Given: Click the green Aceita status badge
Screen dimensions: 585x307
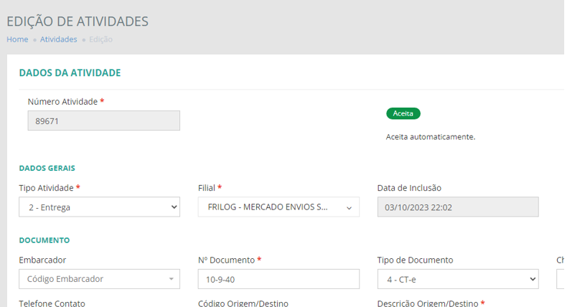Looking at the screenshot, I should point(403,113).
